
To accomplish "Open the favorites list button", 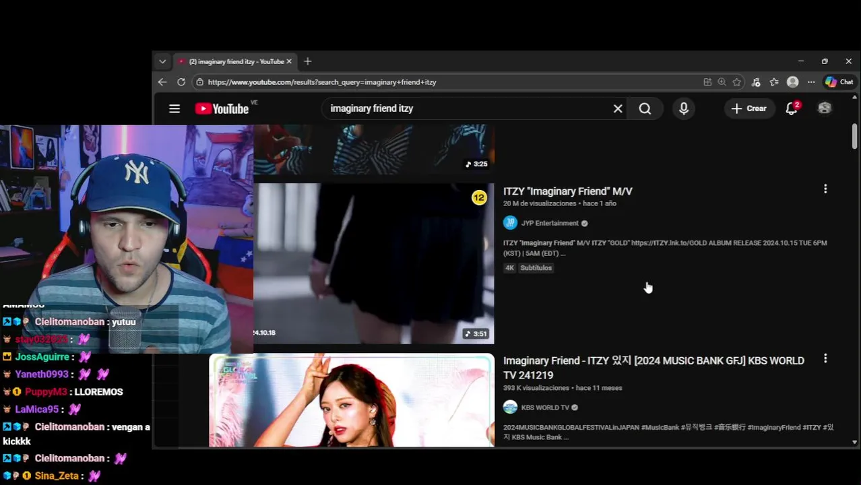I will coord(774,82).
